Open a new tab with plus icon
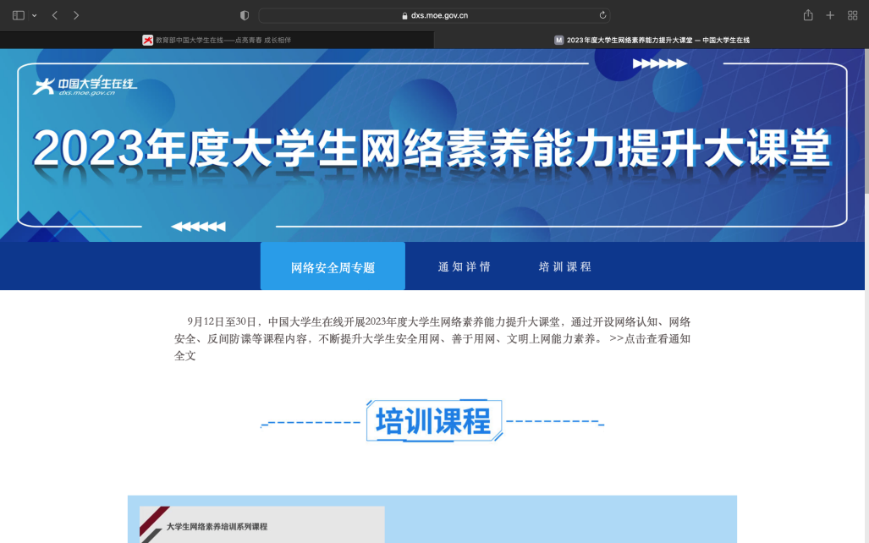The width and height of the screenshot is (869, 543). (x=830, y=15)
